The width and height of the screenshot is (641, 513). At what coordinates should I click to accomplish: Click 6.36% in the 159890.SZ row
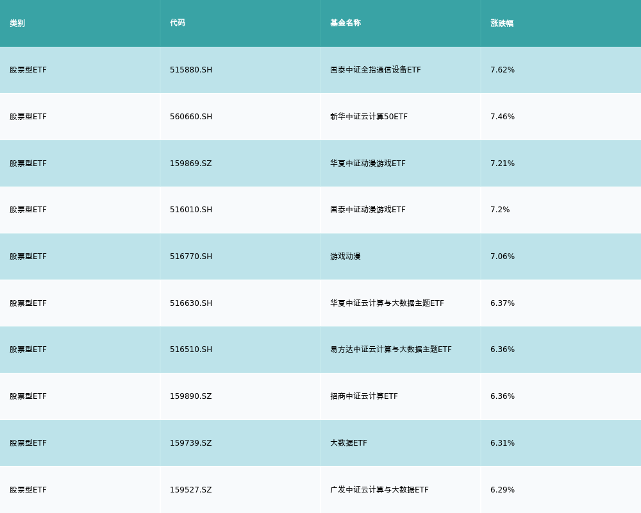(503, 396)
